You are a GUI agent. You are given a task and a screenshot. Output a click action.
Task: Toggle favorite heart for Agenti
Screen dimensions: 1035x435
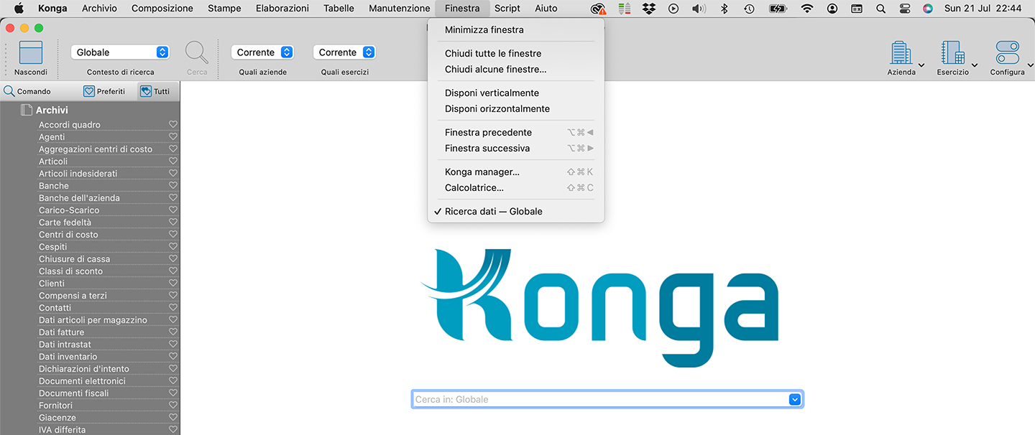coord(172,136)
